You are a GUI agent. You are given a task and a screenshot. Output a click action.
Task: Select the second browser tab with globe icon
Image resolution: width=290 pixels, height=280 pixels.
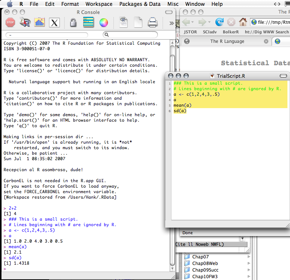coord(281,41)
